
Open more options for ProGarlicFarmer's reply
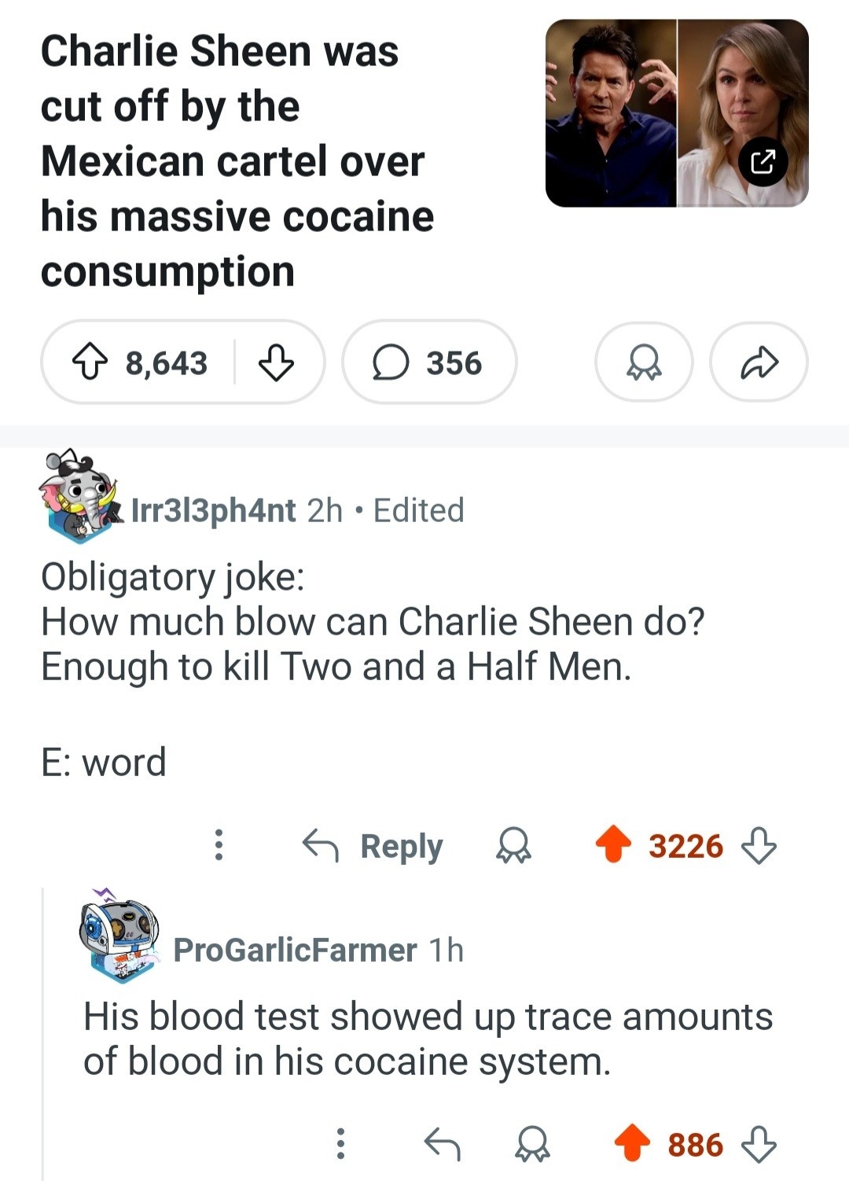coord(340,1144)
